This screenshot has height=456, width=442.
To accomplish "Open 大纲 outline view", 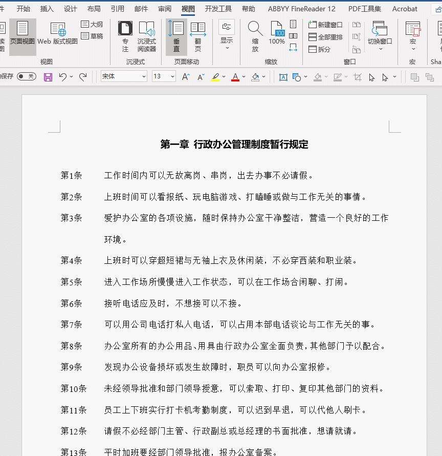I will point(92,25).
